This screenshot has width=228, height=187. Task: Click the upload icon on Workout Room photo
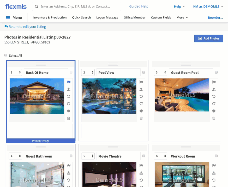coord(214,173)
